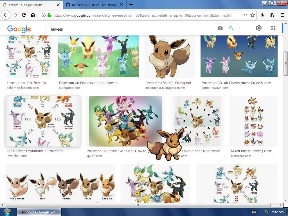
Task: Open the Library bookmarks icon
Action: (272, 15)
